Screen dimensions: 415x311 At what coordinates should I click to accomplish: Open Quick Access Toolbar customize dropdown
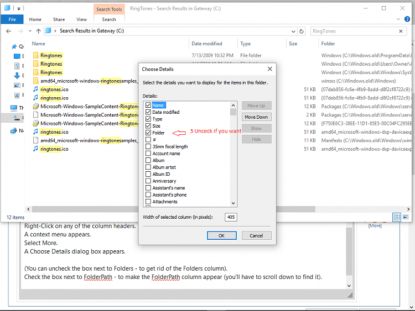click(x=19, y=8)
